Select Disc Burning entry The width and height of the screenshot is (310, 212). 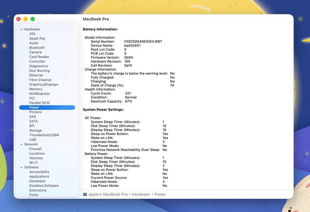pyautogui.click(x=39, y=71)
